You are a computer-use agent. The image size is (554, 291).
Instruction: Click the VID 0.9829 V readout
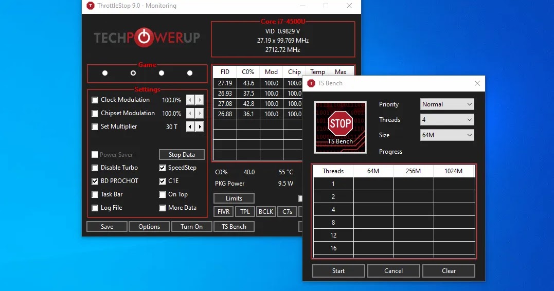pyautogui.click(x=282, y=31)
